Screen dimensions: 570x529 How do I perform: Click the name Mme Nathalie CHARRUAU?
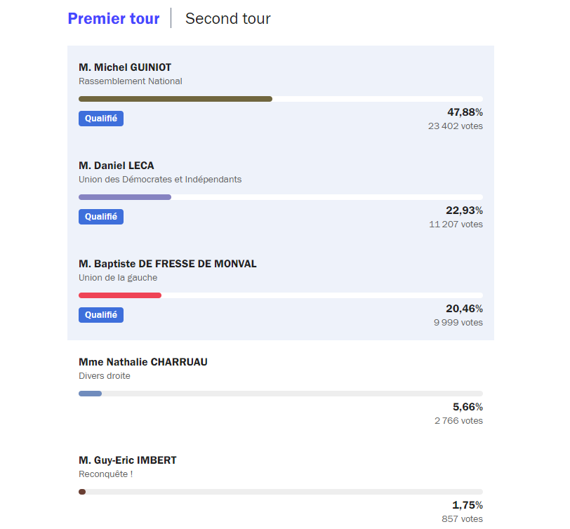click(143, 362)
